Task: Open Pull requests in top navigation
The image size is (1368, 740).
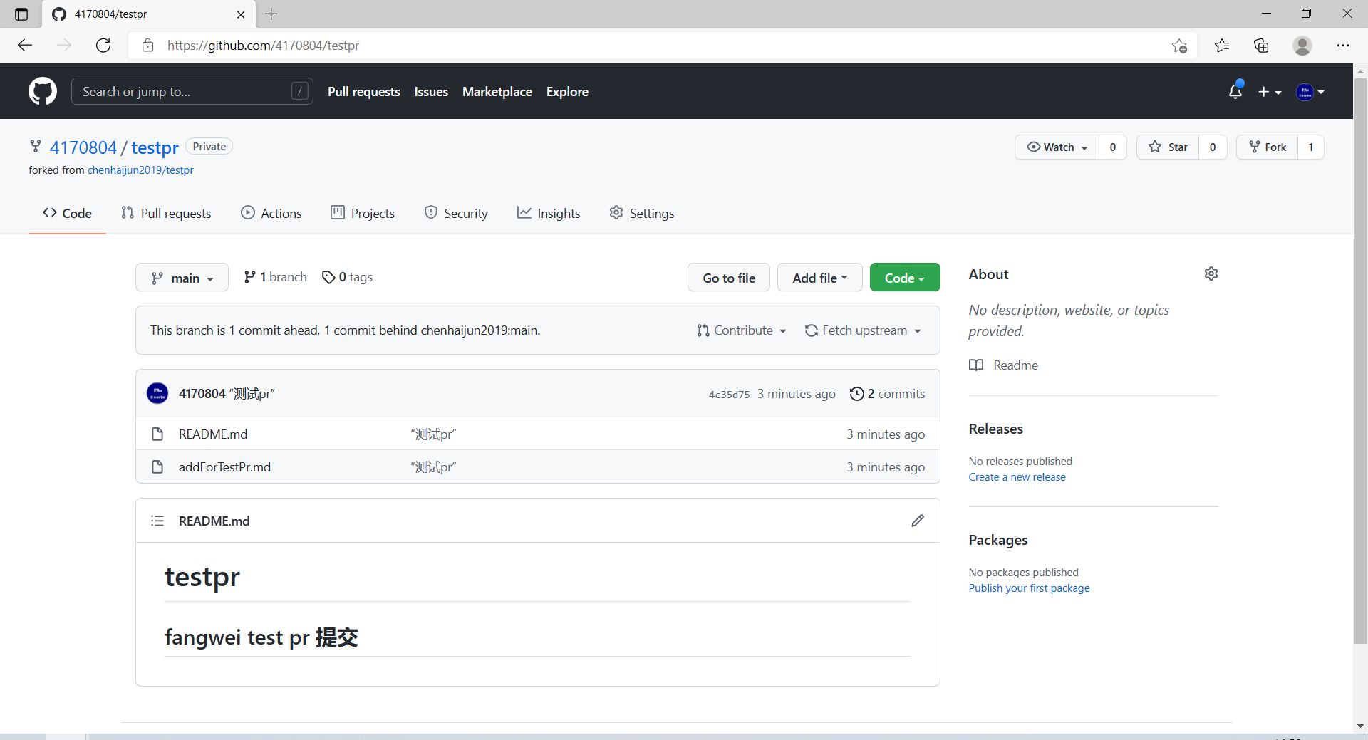Action: coord(364,92)
